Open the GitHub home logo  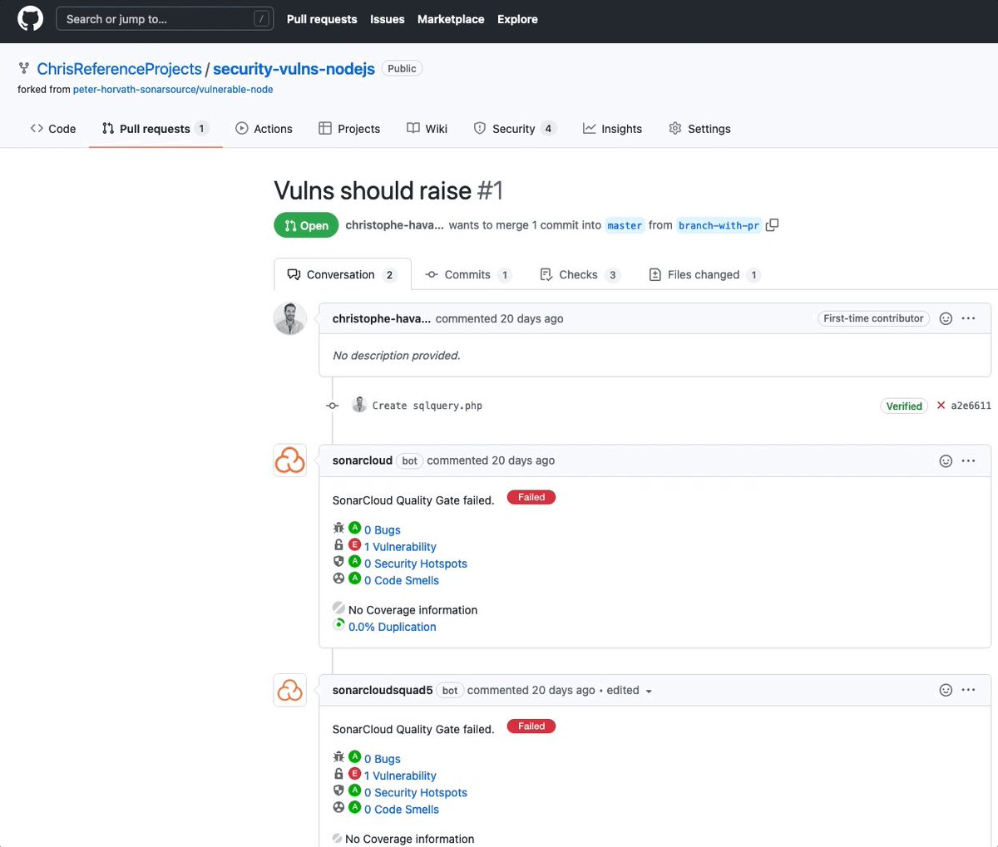click(x=30, y=19)
